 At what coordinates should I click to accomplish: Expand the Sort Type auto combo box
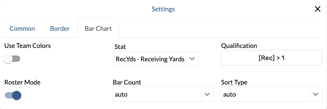click(x=265, y=95)
